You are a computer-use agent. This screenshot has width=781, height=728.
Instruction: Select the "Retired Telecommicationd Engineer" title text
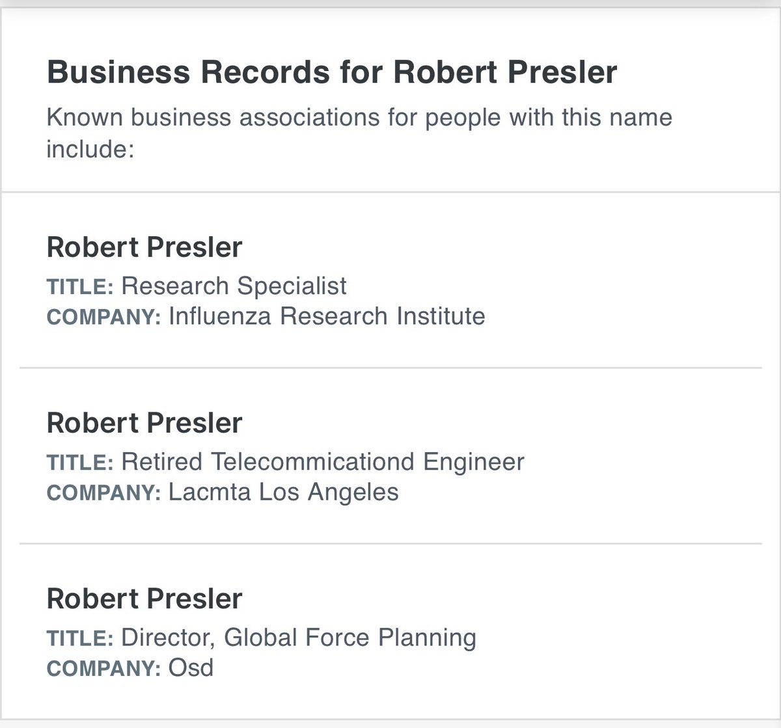(322, 461)
